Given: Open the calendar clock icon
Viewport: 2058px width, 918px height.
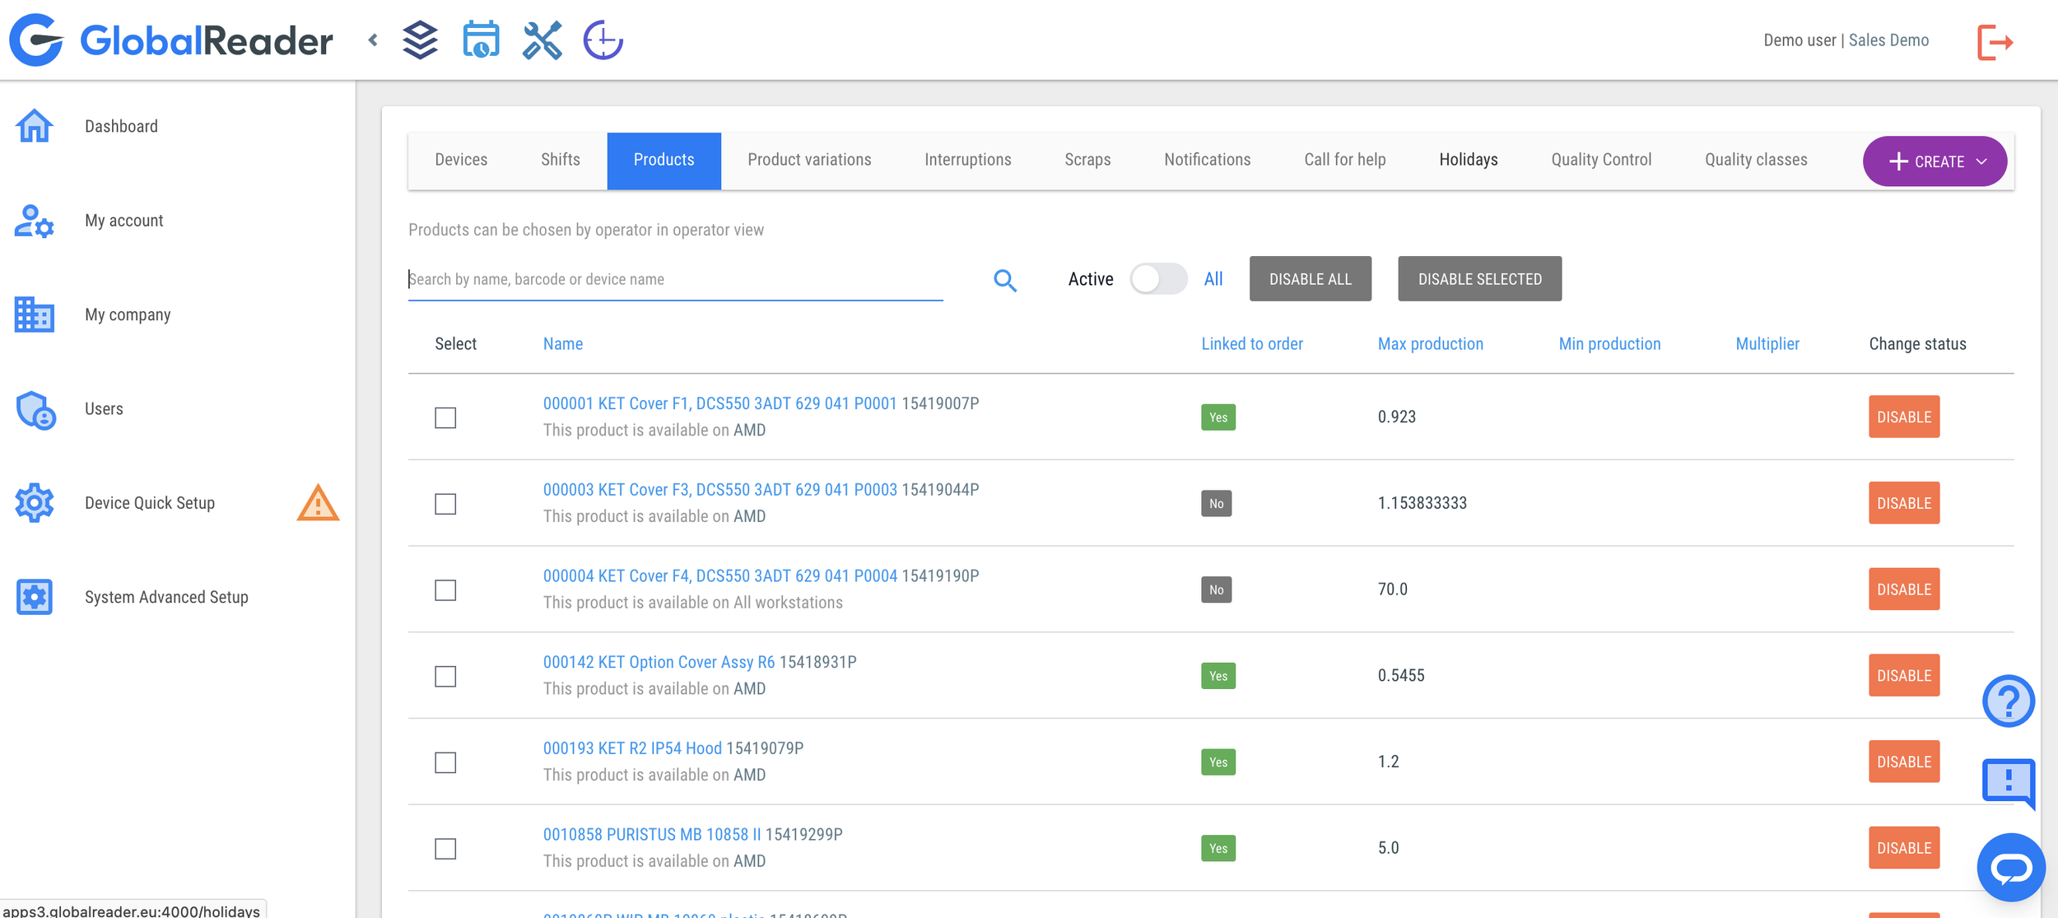Looking at the screenshot, I should [481, 40].
